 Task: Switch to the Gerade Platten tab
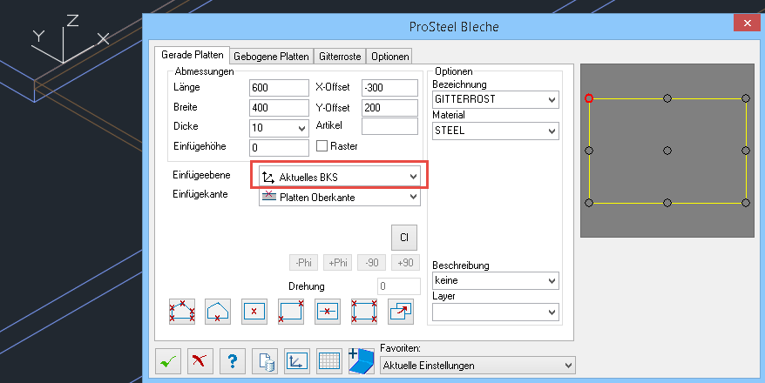pyautogui.click(x=193, y=55)
